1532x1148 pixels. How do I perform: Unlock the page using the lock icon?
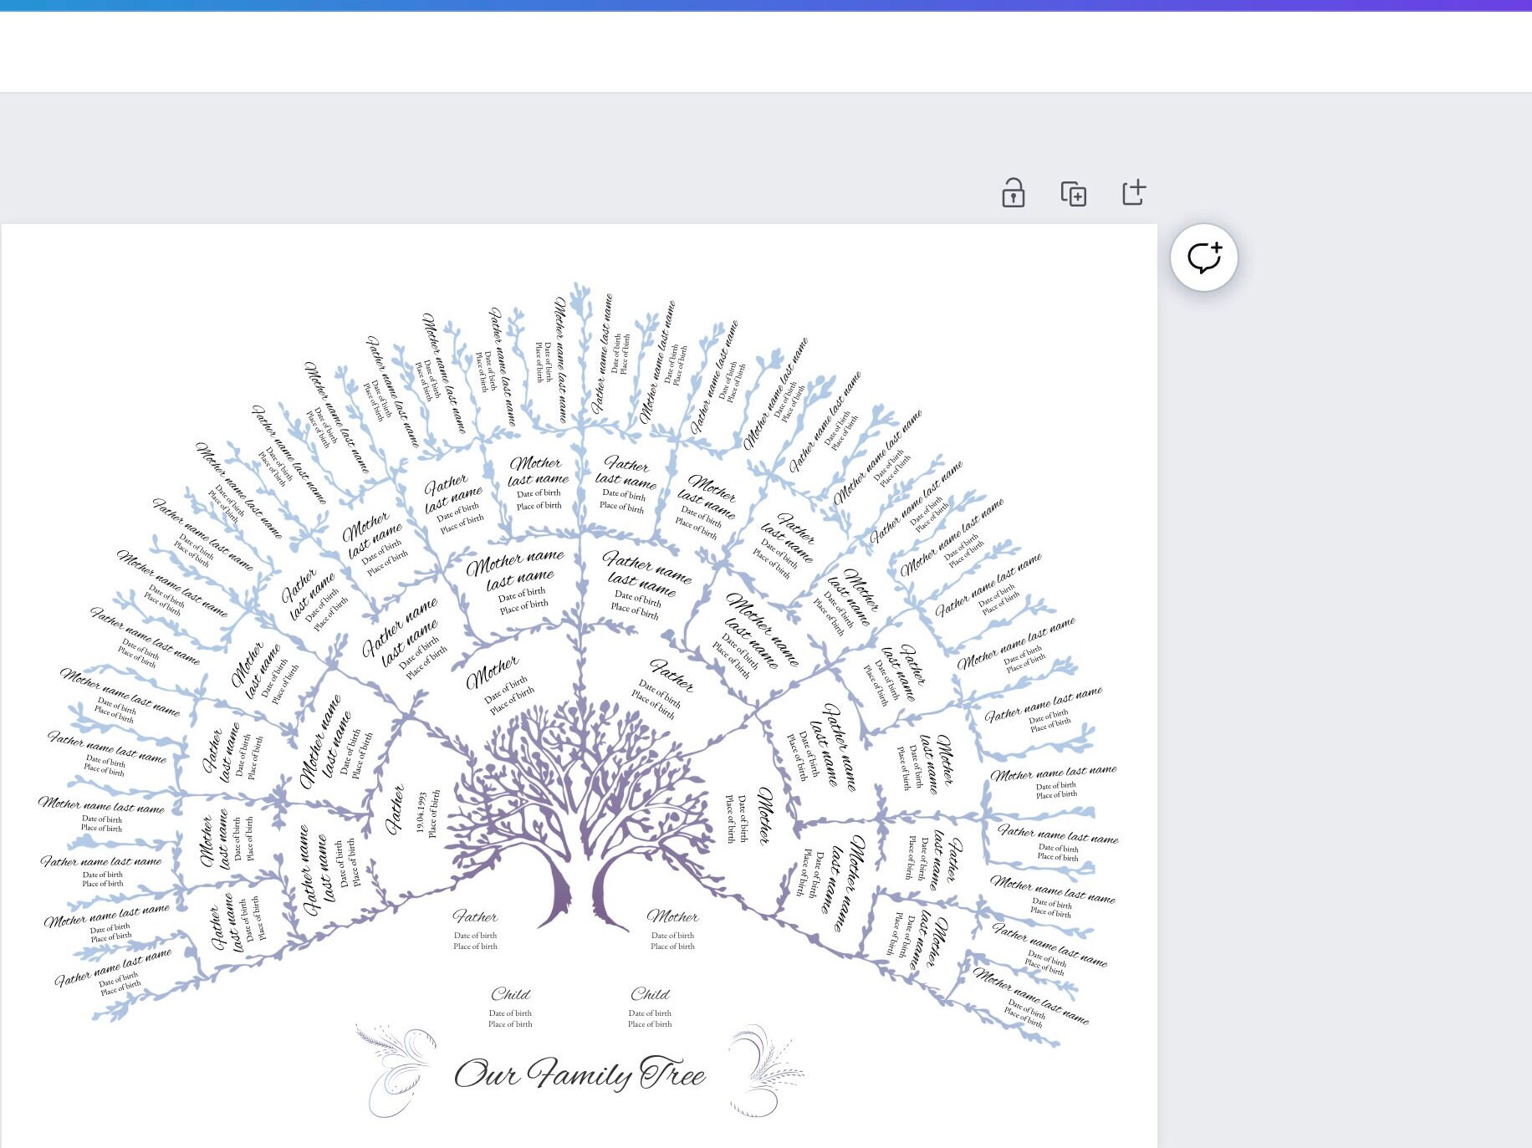coord(1012,192)
